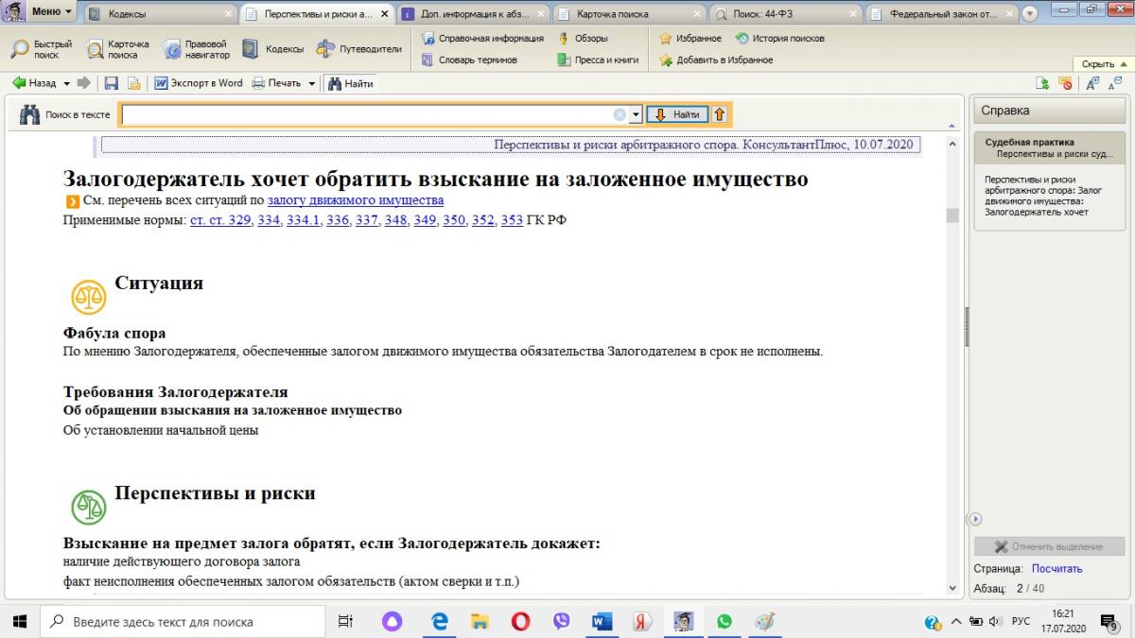Expand the Печать dropdown arrow
The image size is (1135, 638).
(x=311, y=83)
